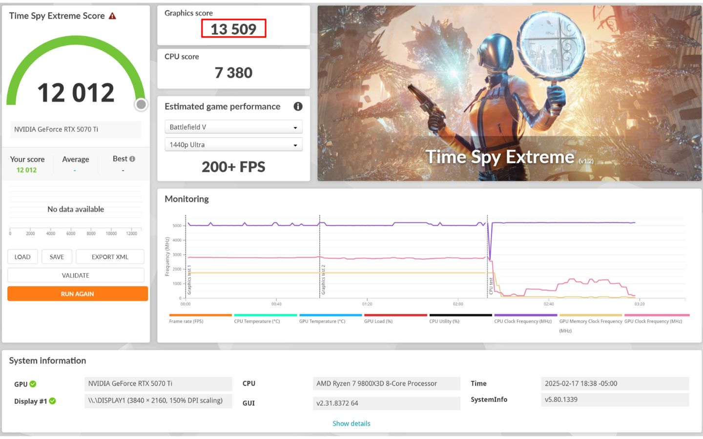Click the green verification checkmark beside GPU
This screenshot has height=439, width=703.
32,384
